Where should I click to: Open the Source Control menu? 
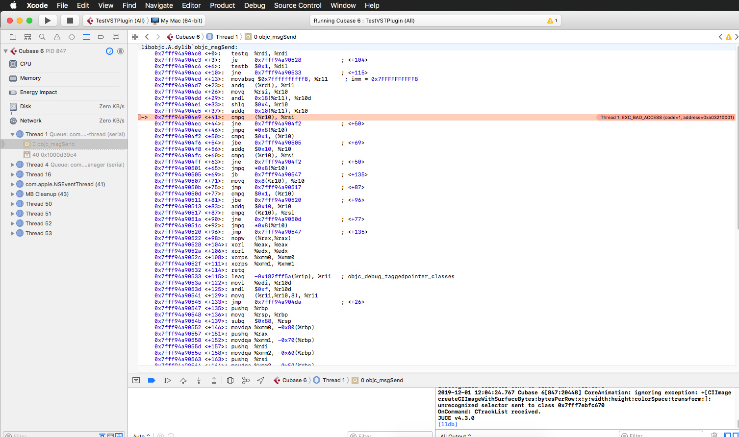pyautogui.click(x=298, y=5)
